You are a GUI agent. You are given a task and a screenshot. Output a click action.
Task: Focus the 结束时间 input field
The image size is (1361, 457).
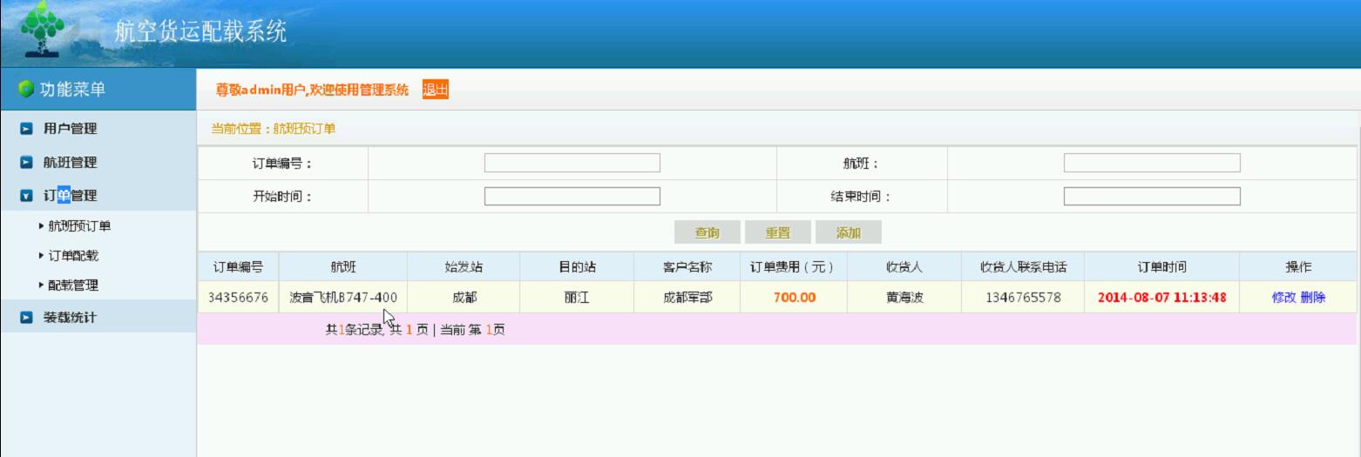[x=1152, y=196]
